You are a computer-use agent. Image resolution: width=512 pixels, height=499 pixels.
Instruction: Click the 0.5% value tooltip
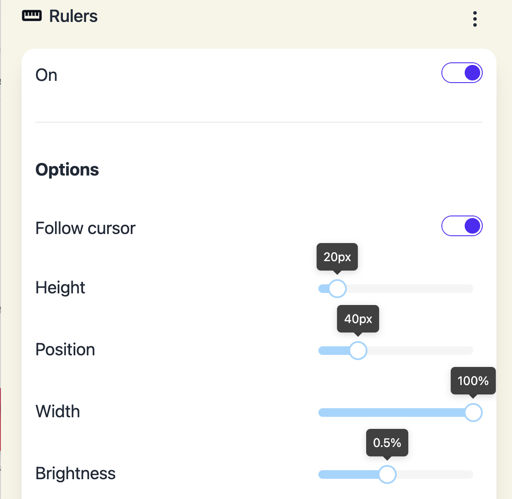pos(387,443)
